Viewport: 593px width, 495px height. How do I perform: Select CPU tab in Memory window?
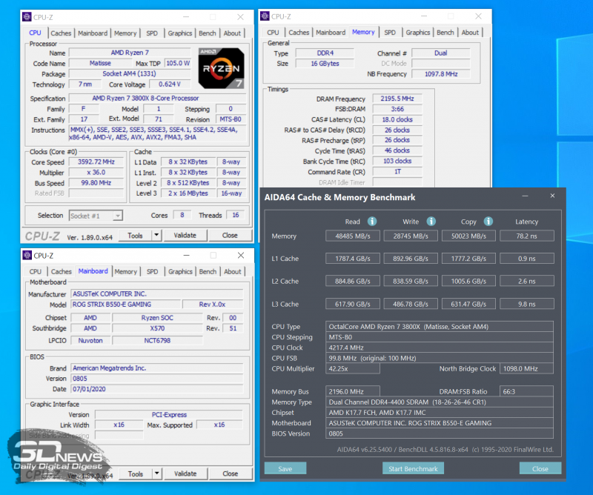pyautogui.click(x=273, y=33)
